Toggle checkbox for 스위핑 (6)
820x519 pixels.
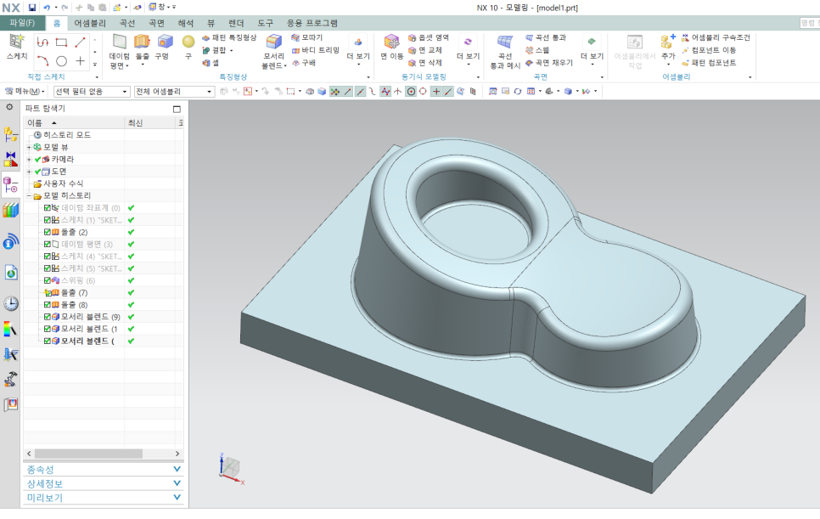[x=47, y=280]
